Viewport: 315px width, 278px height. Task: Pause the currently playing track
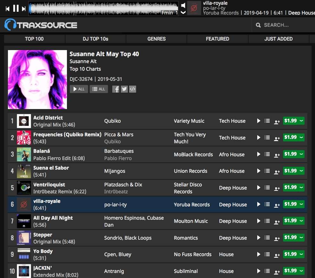pyautogui.click(x=16, y=9)
